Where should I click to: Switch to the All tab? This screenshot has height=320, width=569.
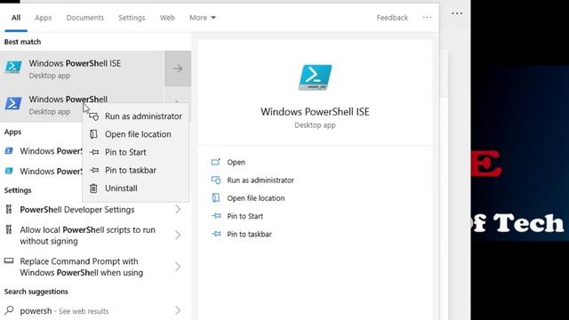tap(16, 18)
